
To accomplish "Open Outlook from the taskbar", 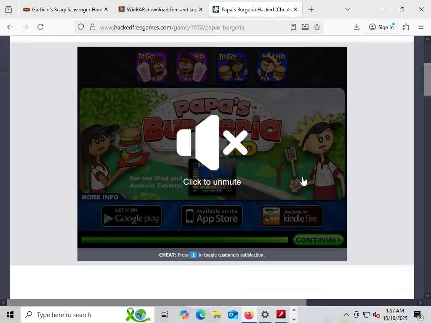I will click(x=233, y=315).
